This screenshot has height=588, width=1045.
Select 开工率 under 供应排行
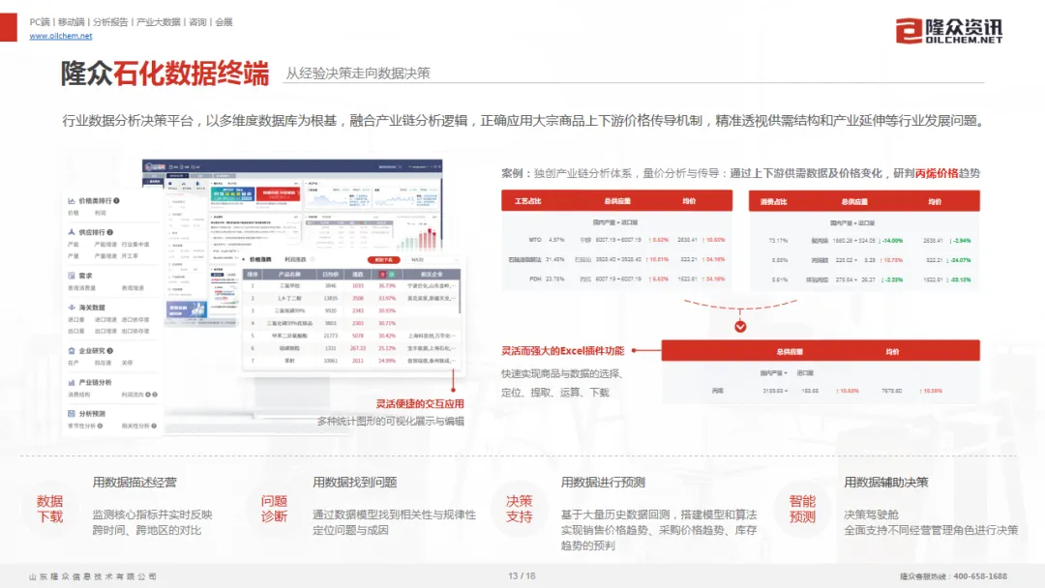[x=130, y=255]
